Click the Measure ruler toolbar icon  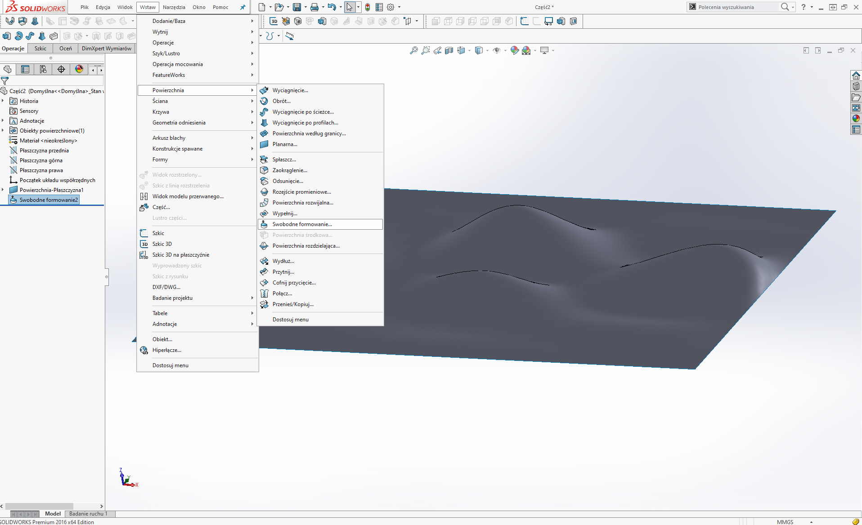pos(290,36)
